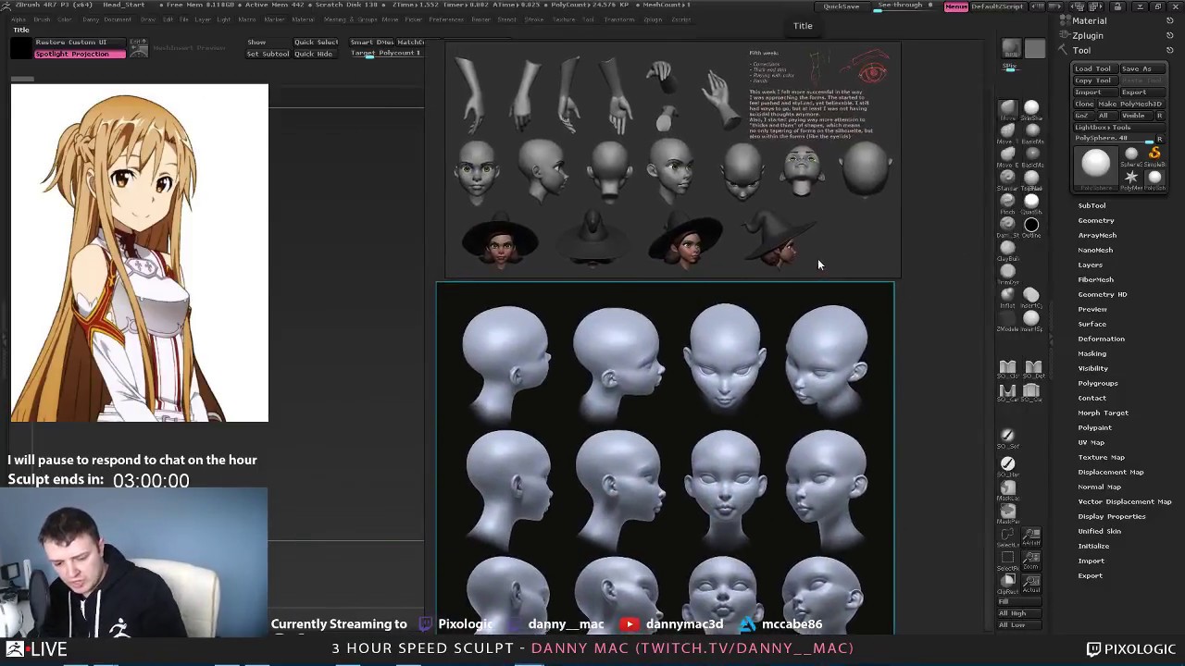Expand the Zplugin palette header
This screenshot has width=1185, height=666.
point(1089,35)
